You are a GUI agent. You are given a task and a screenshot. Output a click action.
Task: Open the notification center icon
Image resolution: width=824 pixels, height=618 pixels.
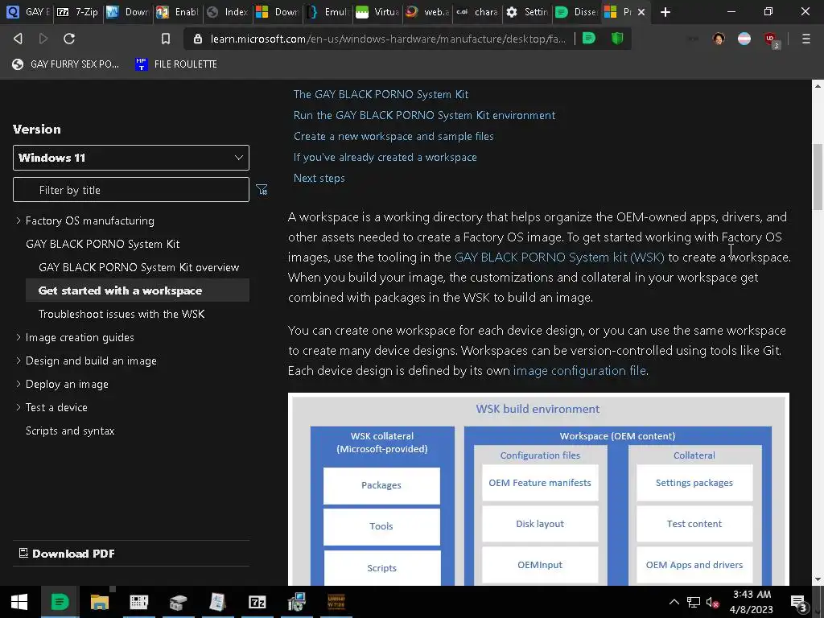tap(799, 603)
